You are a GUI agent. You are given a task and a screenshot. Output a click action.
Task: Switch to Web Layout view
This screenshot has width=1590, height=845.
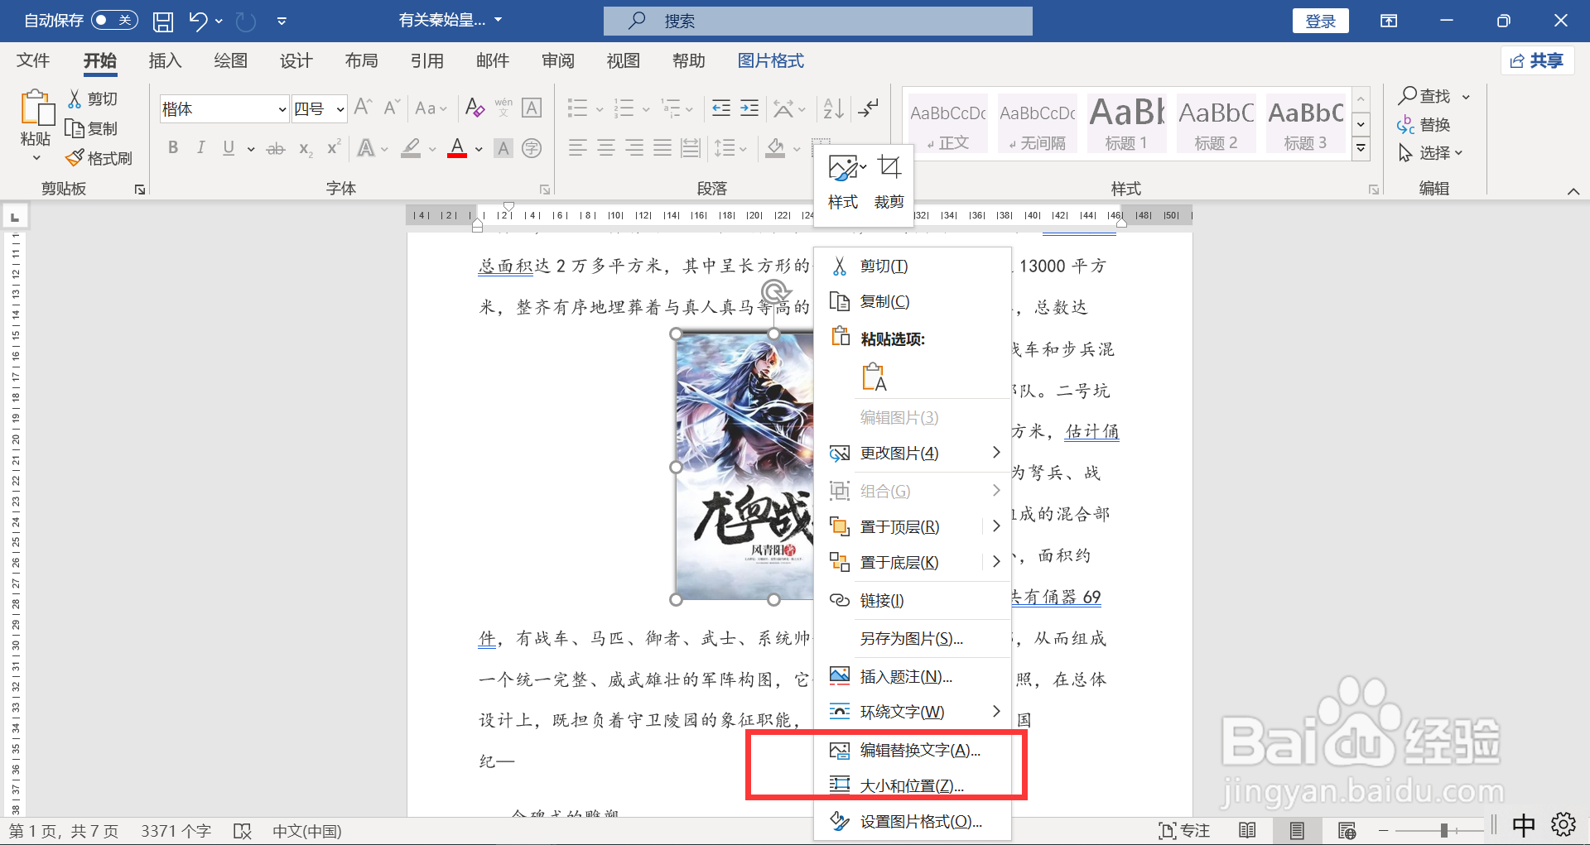(x=1347, y=830)
